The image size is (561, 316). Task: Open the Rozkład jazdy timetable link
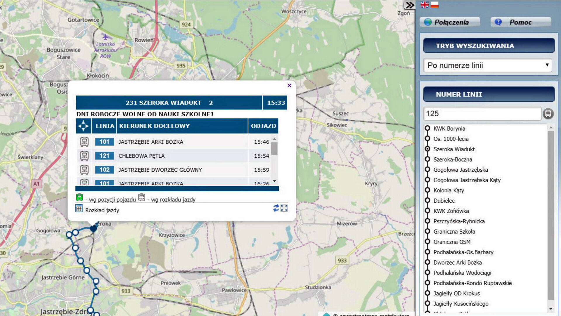click(102, 210)
